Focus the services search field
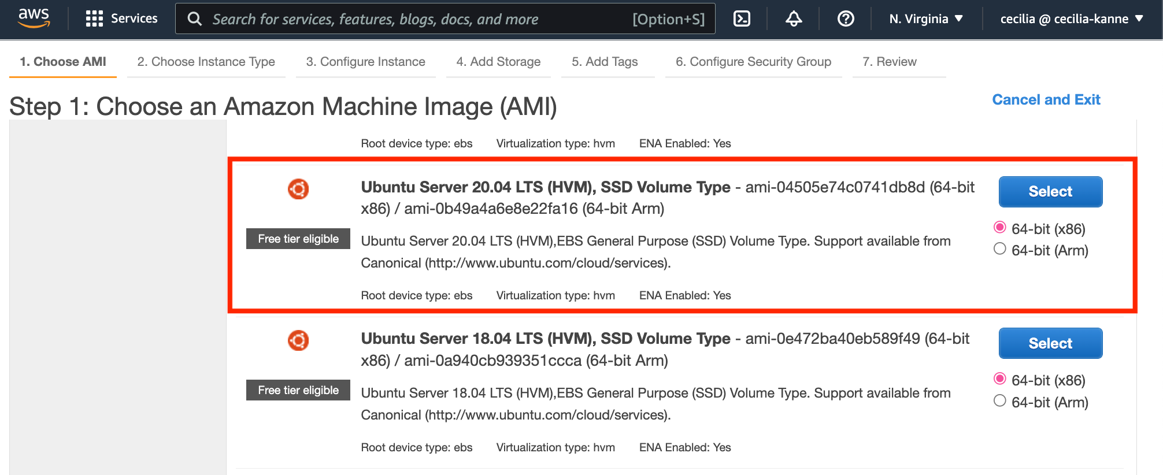Screen dimensions: 1163x475 click(x=445, y=19)
